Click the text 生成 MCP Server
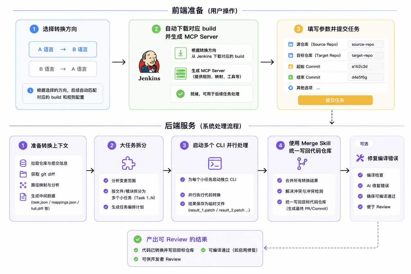 [x=208, y=71]
